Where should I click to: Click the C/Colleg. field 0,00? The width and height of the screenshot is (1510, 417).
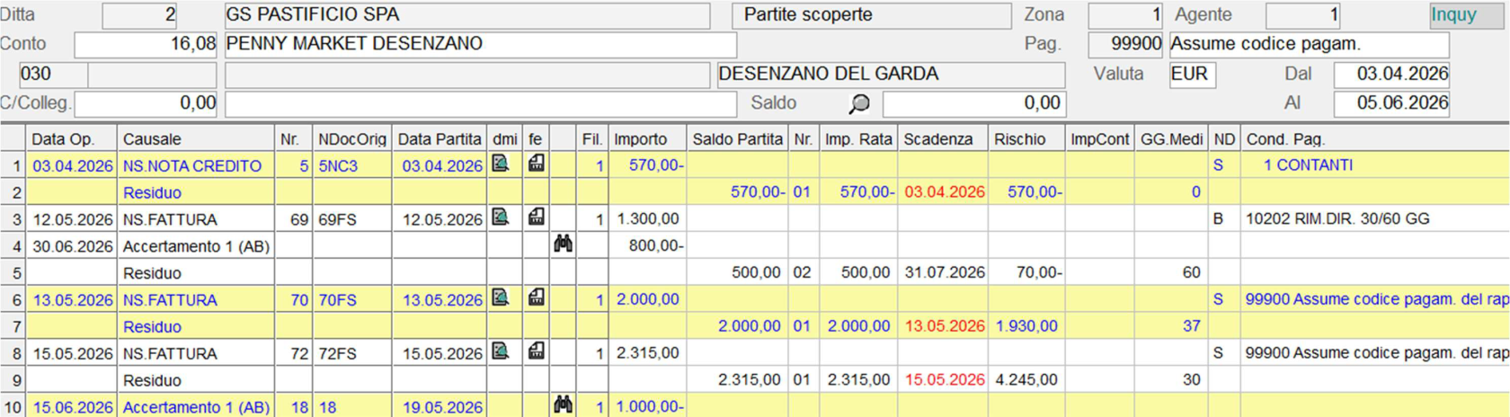pyautogui.click(x=146, y=103)
